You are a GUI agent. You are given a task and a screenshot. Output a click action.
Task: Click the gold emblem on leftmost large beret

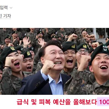point(13,49)
